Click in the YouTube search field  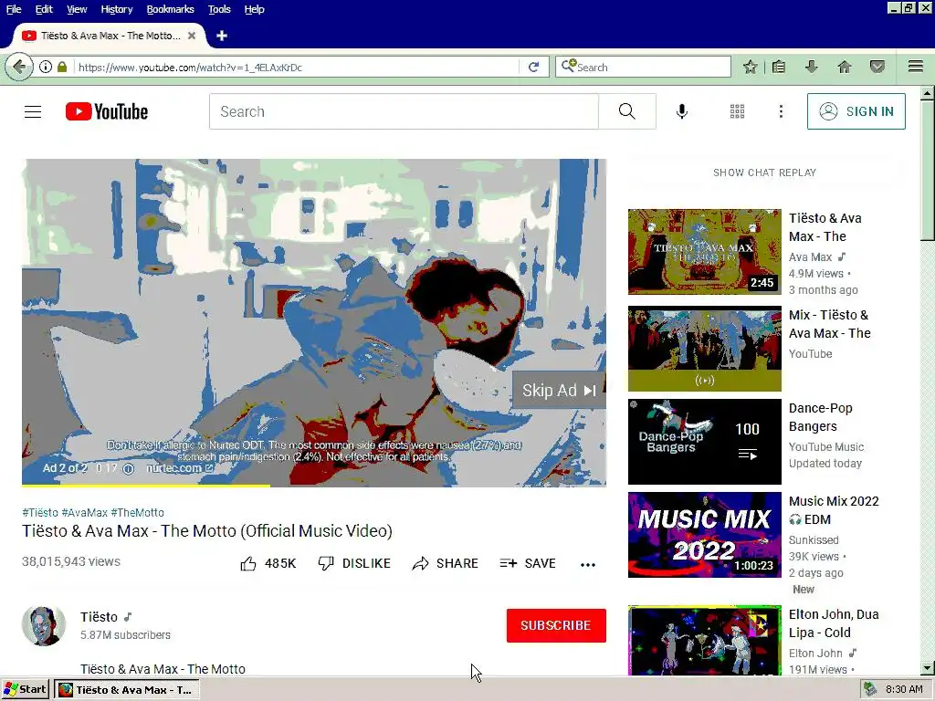(x=404, y=111)
